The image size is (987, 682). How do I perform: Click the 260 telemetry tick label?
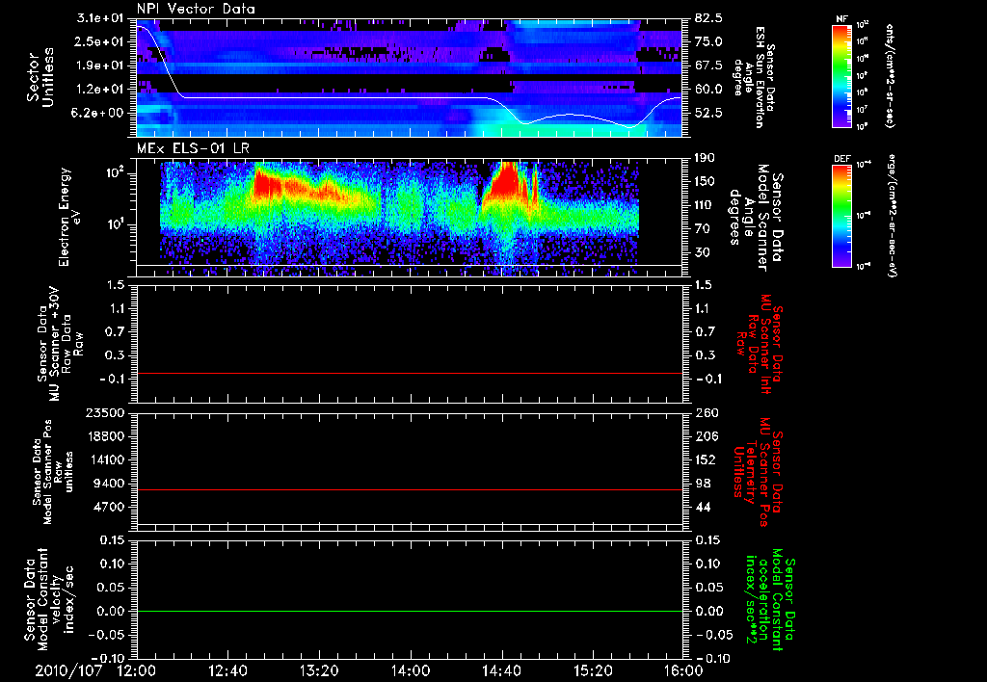[x=706, y=412]
